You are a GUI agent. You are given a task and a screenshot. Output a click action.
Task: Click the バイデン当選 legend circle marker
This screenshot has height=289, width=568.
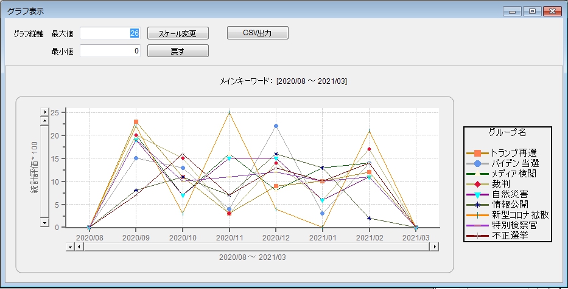click(x=477, y=163)
